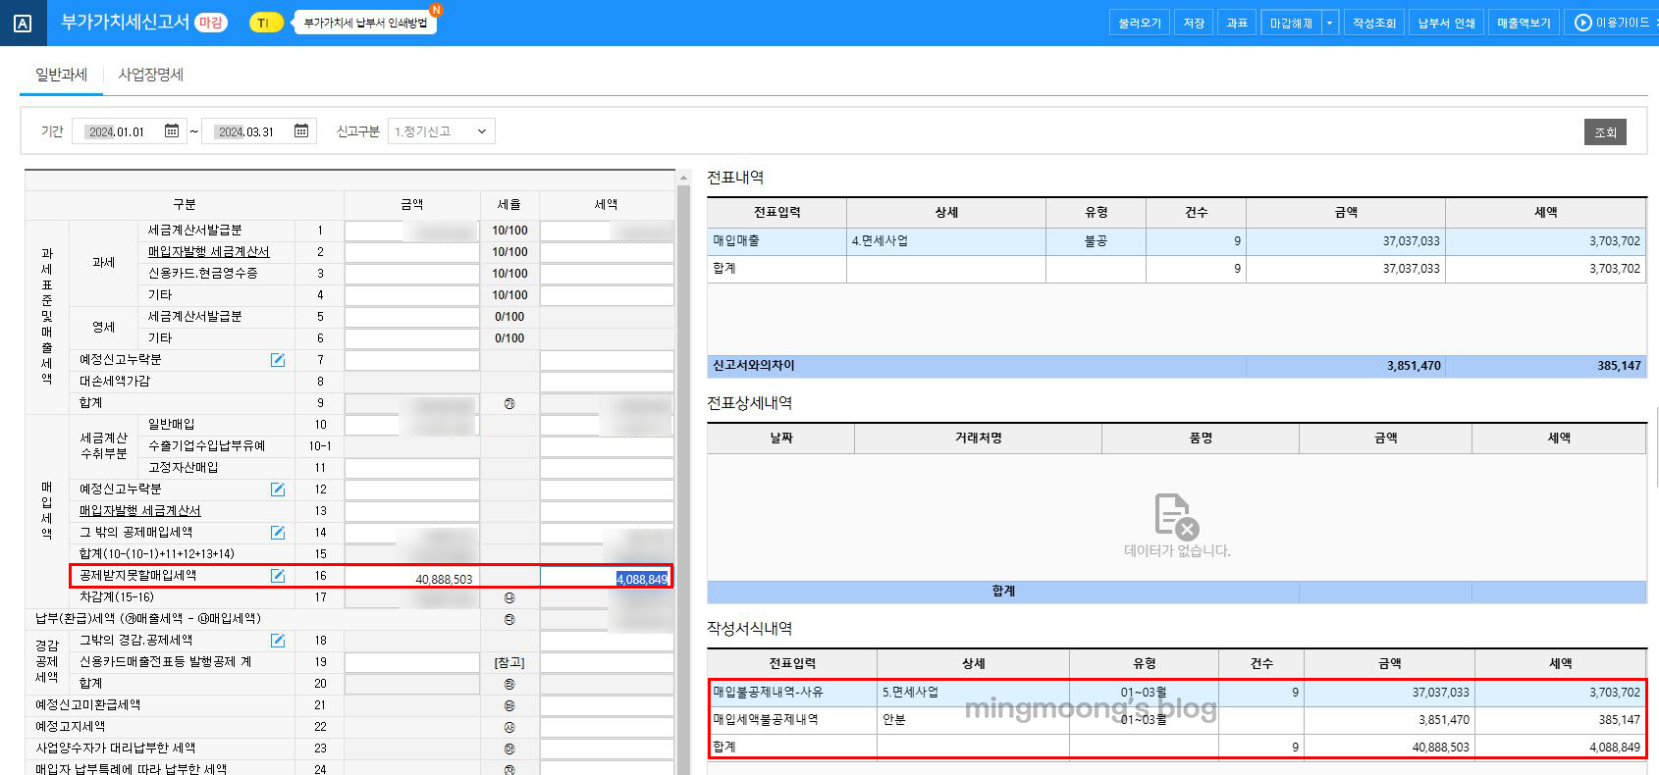Open 이용가이드 play guide button

[x=1611, y=23]
